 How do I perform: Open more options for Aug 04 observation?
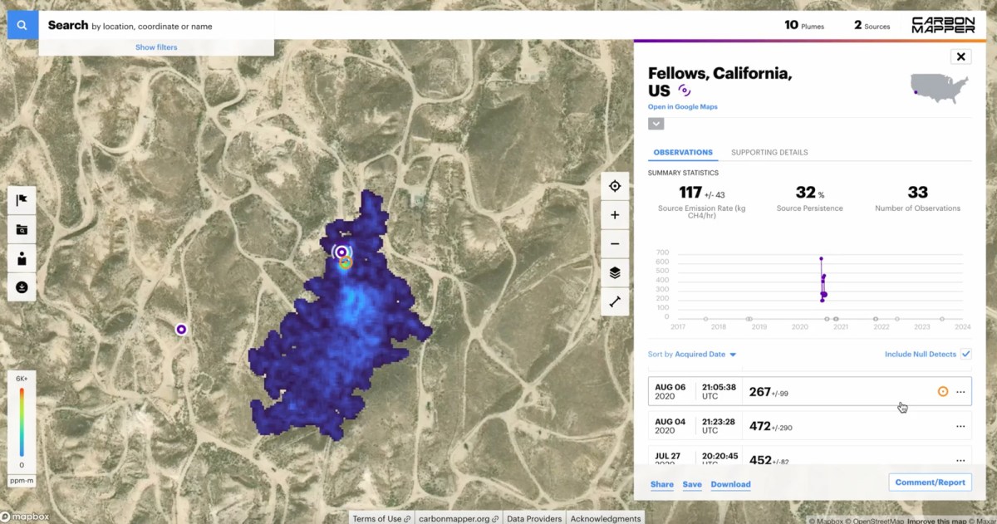[960, 427]
